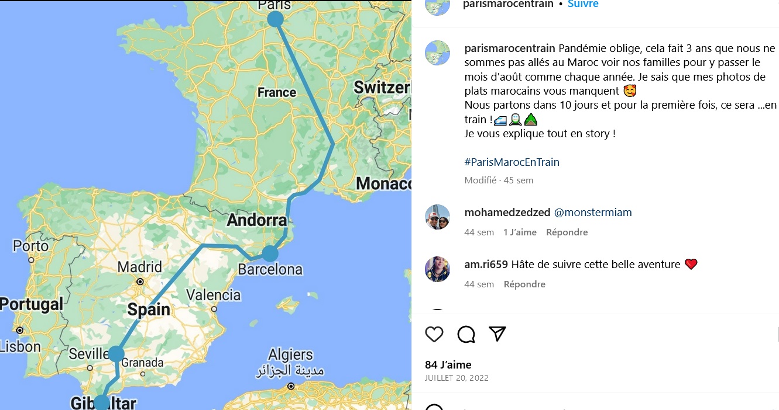Open comment bubble icon
779x410 pixels.
tap(466, 334)
